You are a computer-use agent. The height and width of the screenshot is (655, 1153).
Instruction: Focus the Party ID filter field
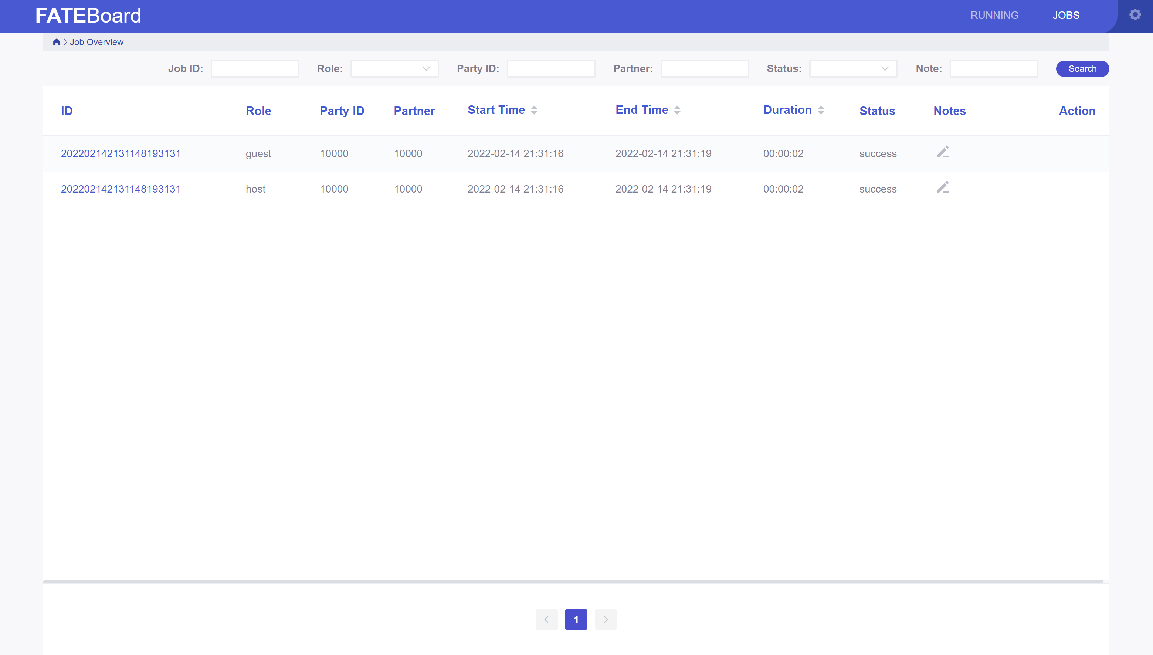[551, 69]
